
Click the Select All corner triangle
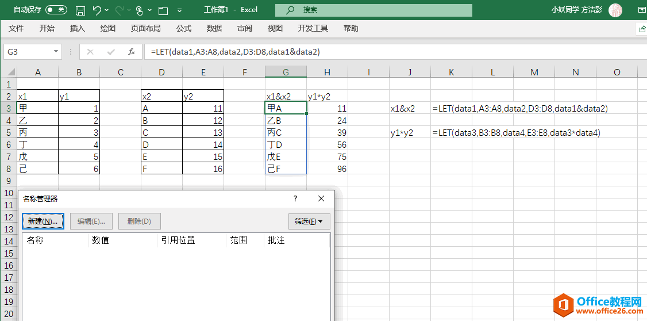11,72
